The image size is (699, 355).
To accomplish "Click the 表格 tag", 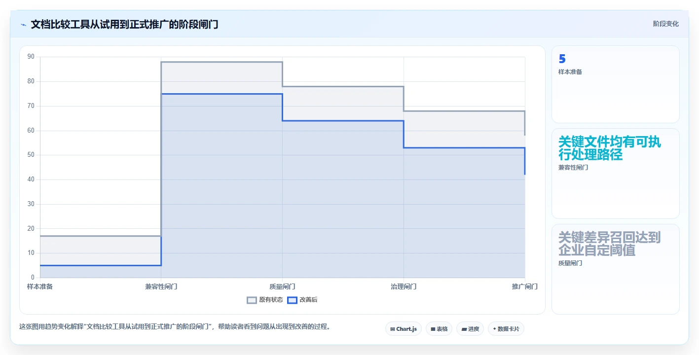I will coord(439,329).
